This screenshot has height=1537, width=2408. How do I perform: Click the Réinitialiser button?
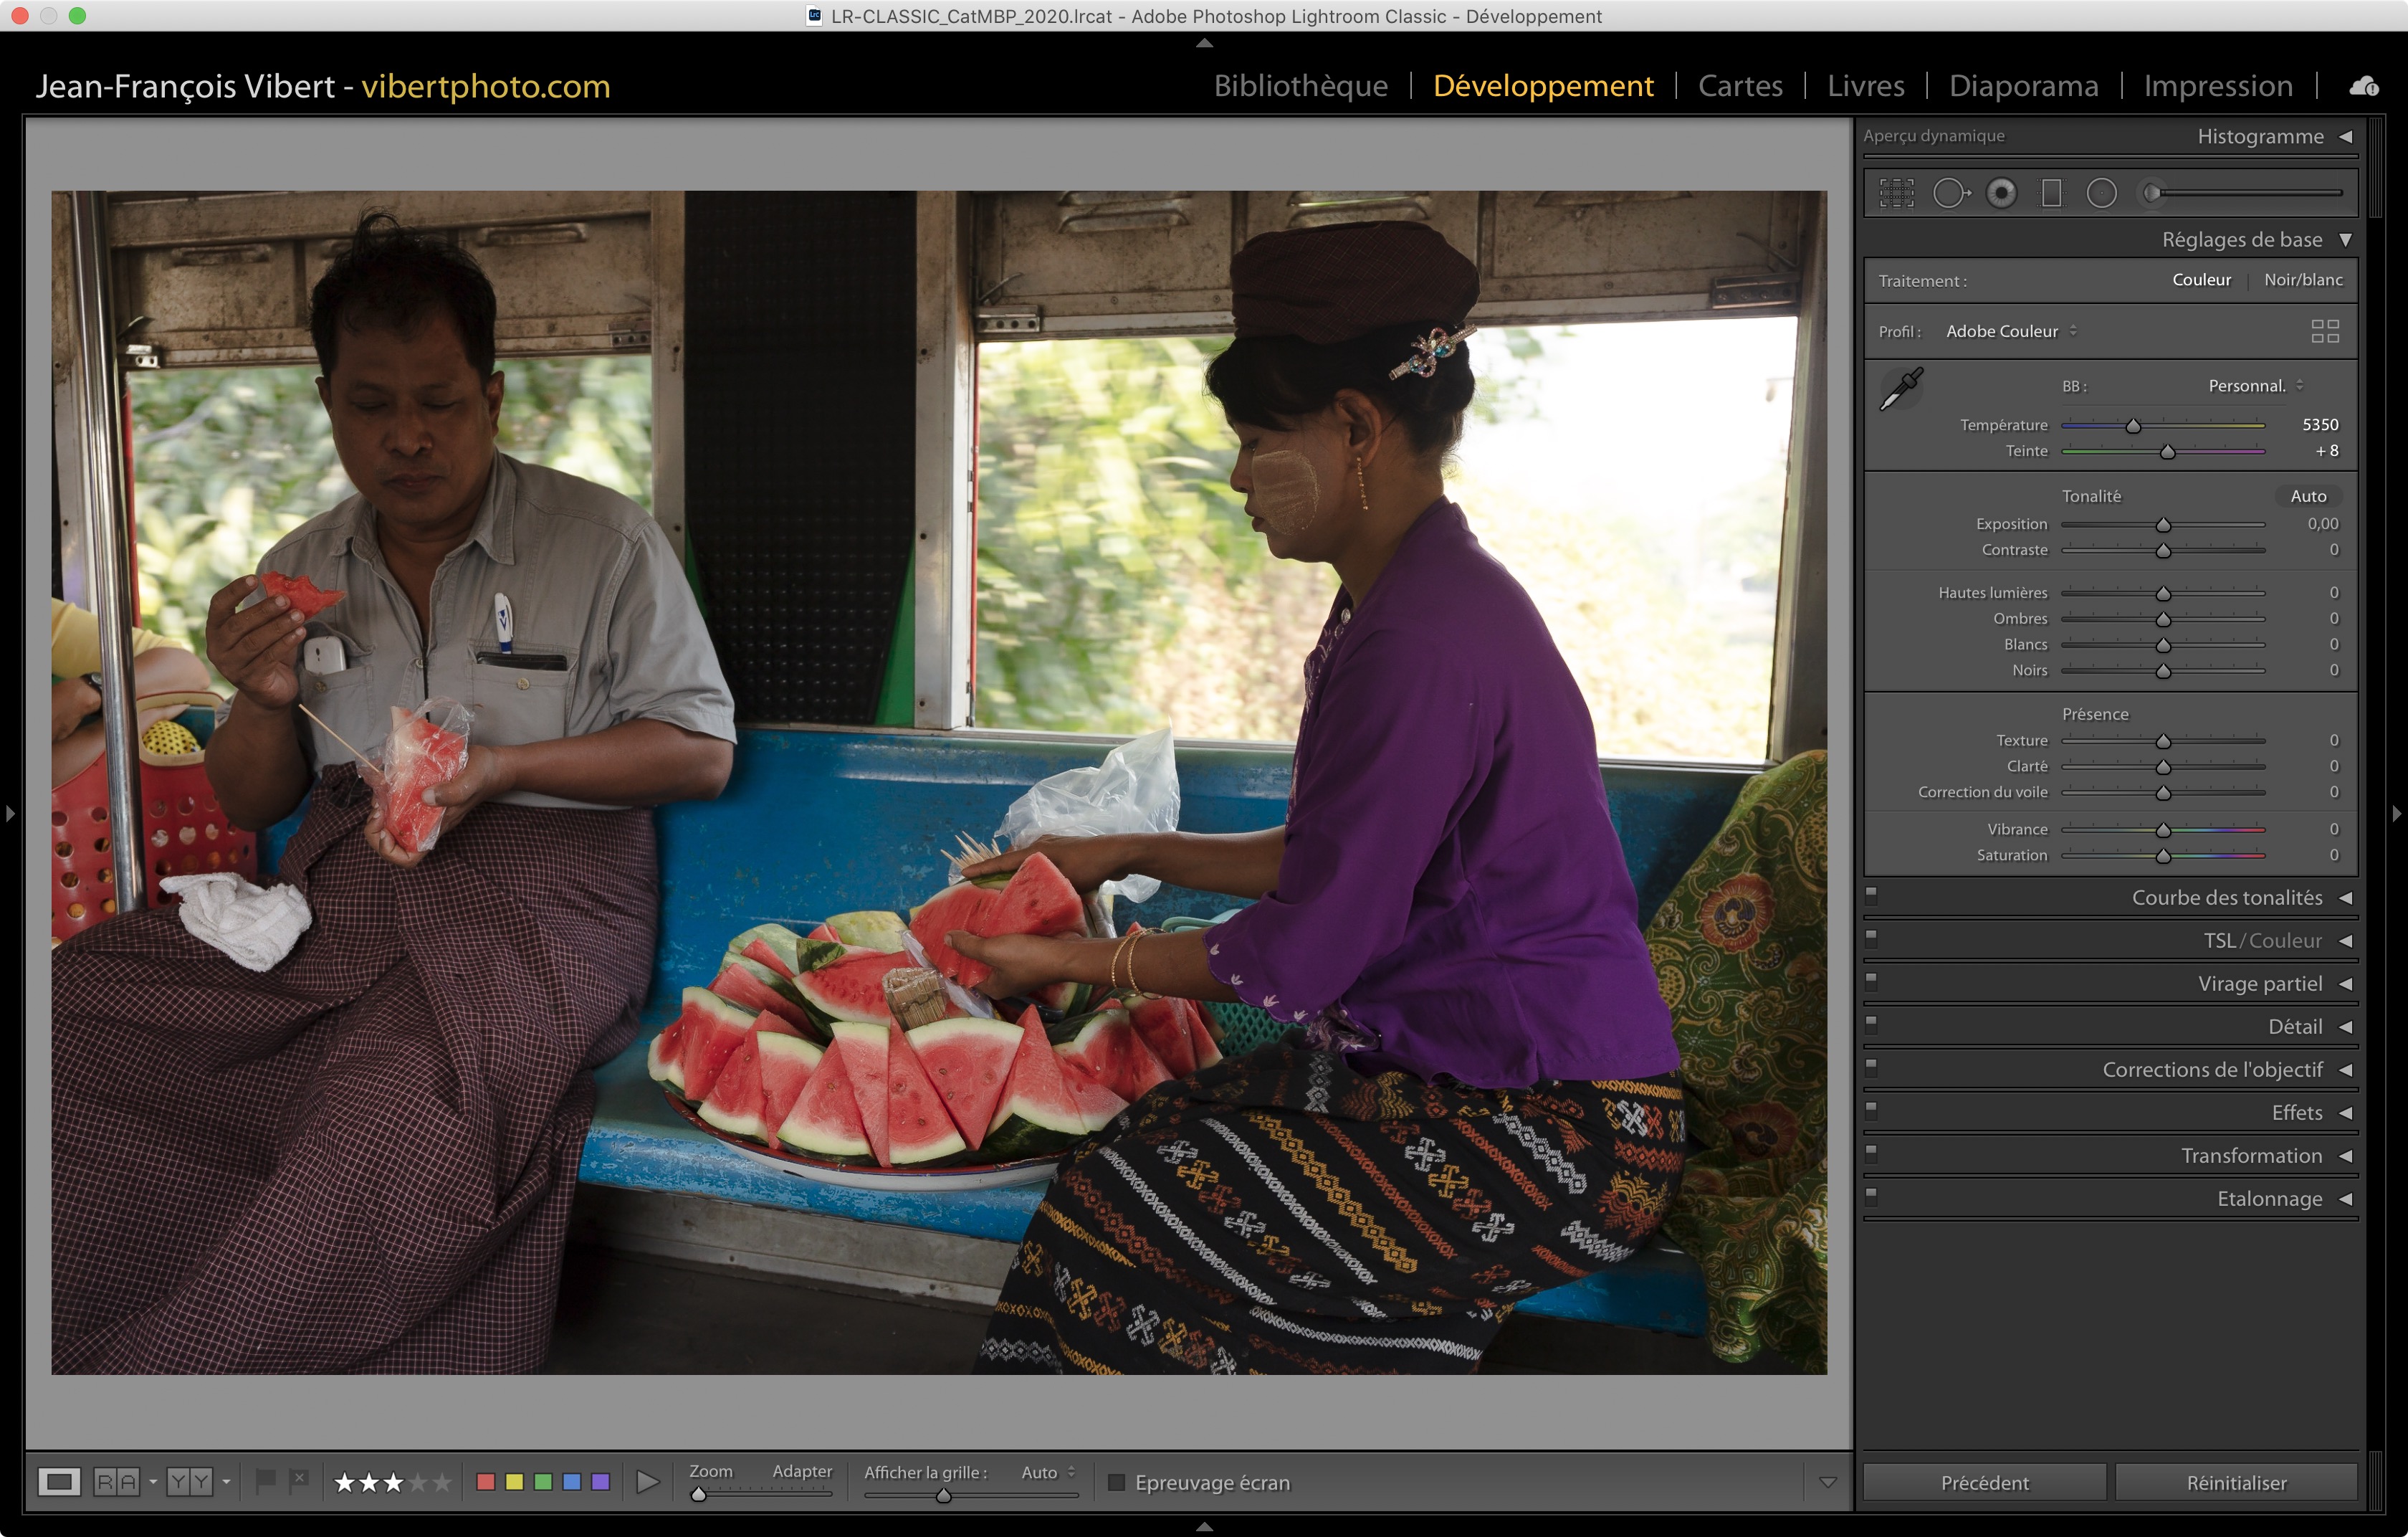(2235, 1482)
